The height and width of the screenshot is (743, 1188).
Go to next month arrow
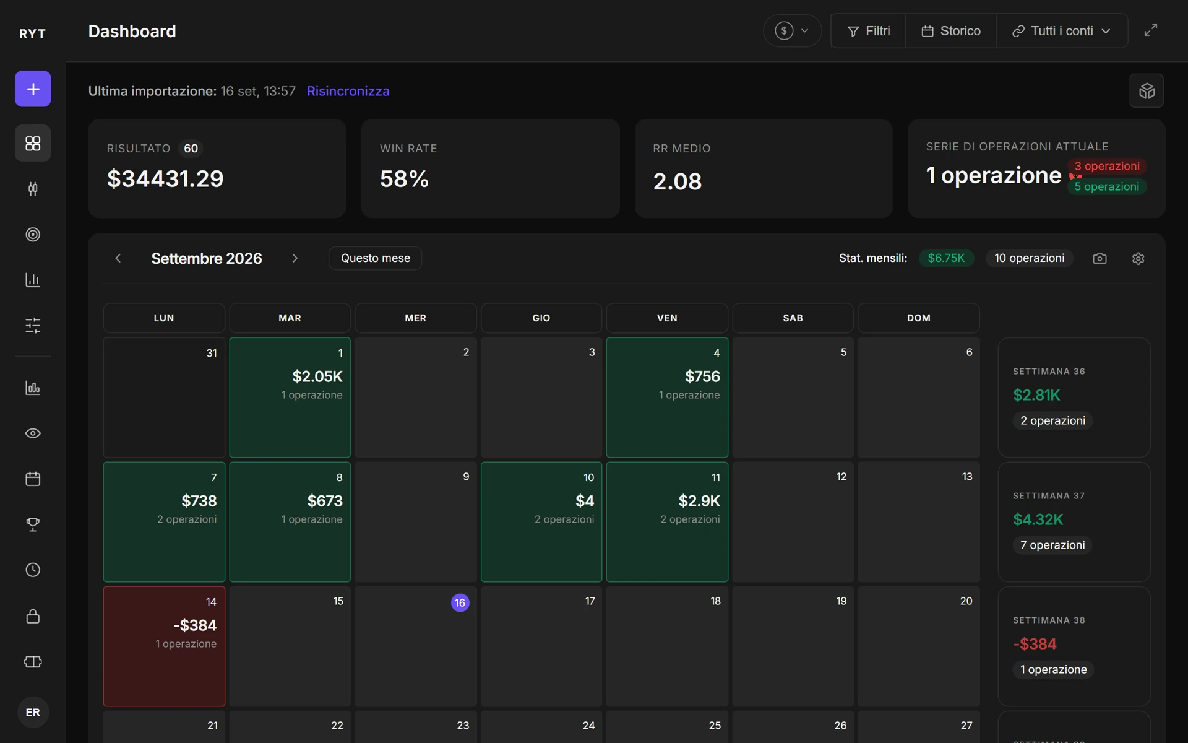(x=295, y=258)
